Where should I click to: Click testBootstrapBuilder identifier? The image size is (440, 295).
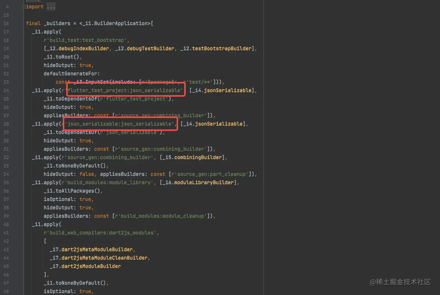[x=222, y=49]
